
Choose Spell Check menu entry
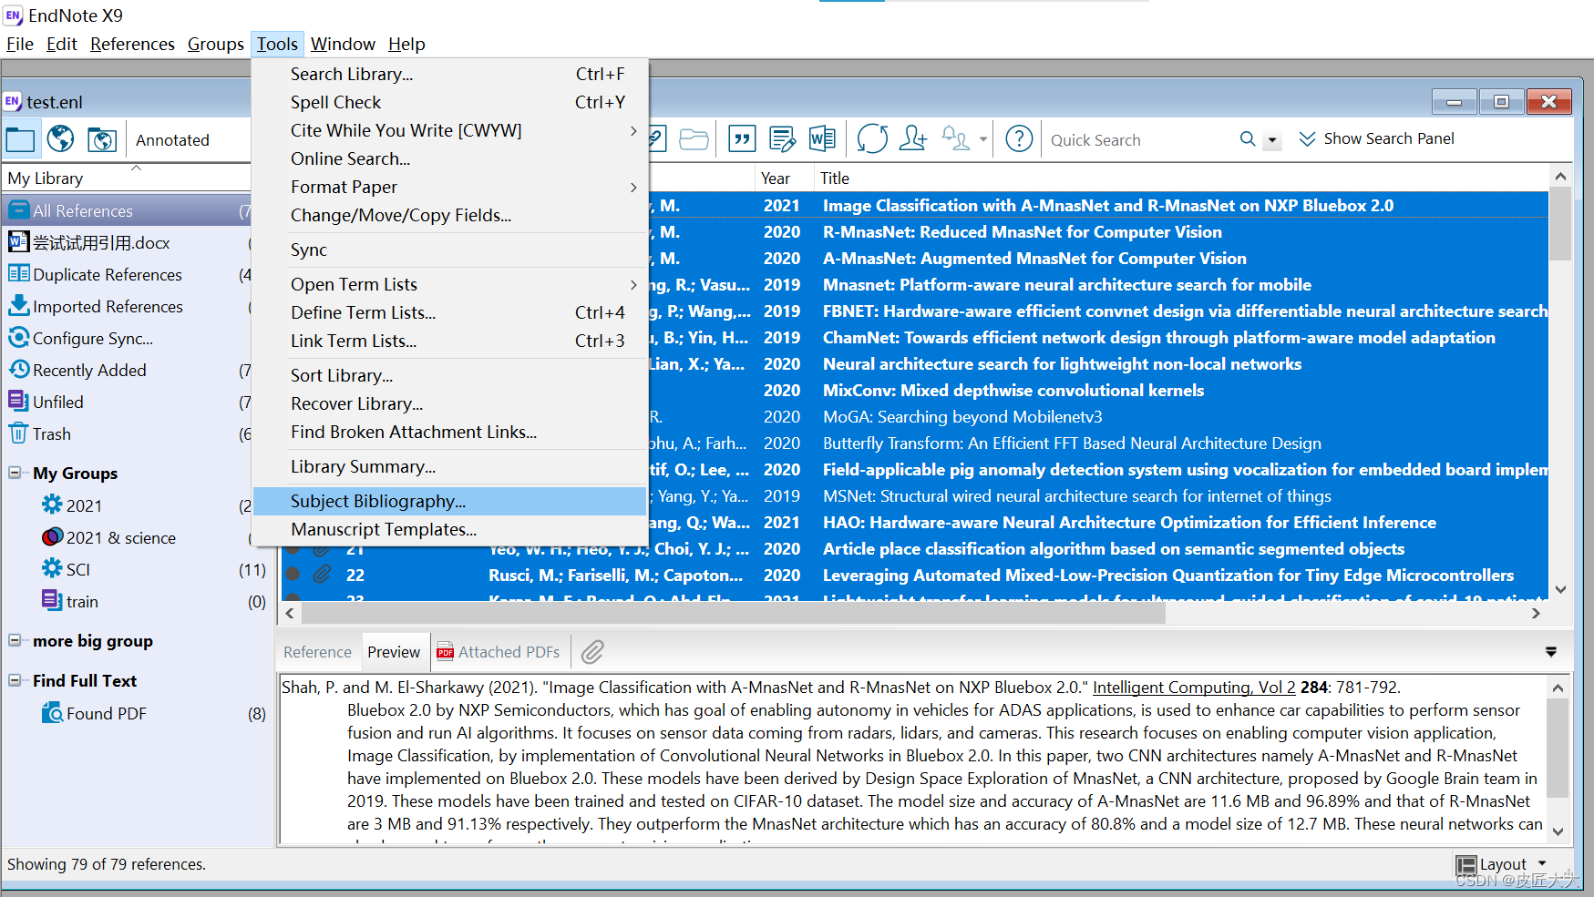tap(449, 102)
